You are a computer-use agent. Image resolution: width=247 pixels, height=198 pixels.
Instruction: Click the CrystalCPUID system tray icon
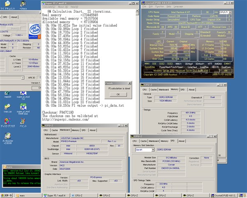pos(241,196)
